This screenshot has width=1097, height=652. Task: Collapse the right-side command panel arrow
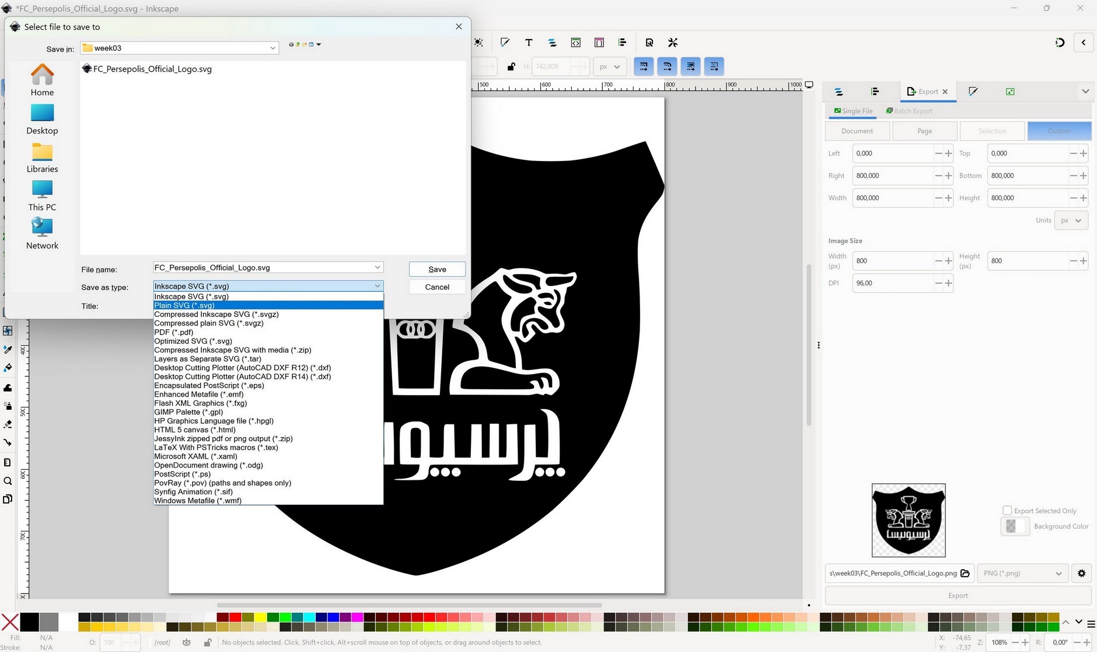(x=1084, y=43)
